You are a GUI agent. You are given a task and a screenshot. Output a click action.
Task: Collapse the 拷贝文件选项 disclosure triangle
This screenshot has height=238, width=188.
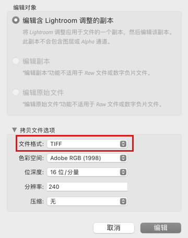click(x=15, y=130)
